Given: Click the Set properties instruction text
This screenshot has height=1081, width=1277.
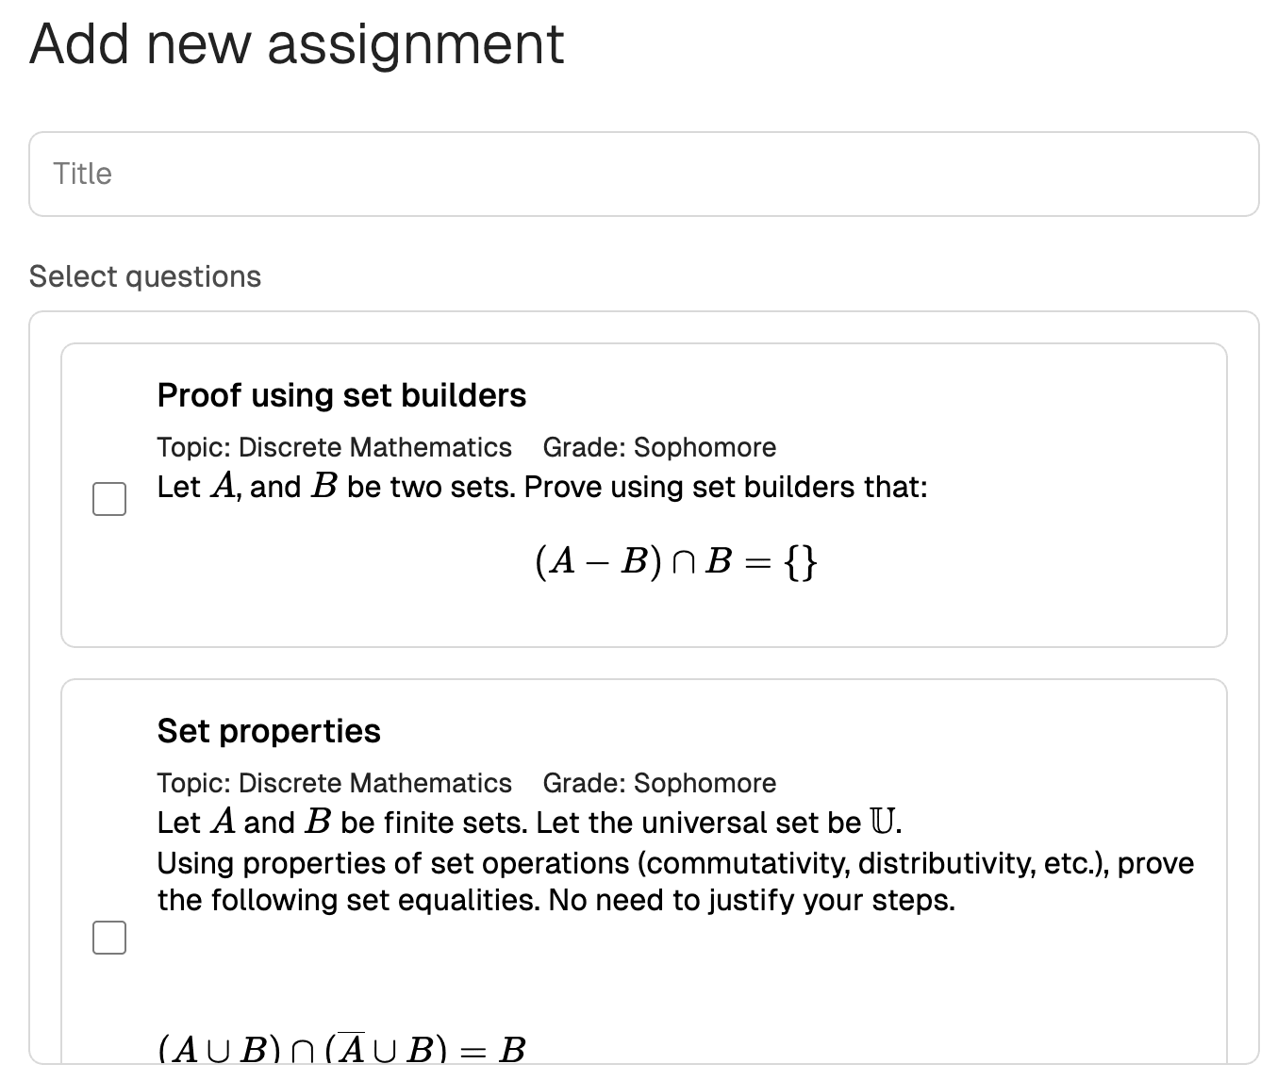Looking at the screenshot, I should [x=674, y=881].
